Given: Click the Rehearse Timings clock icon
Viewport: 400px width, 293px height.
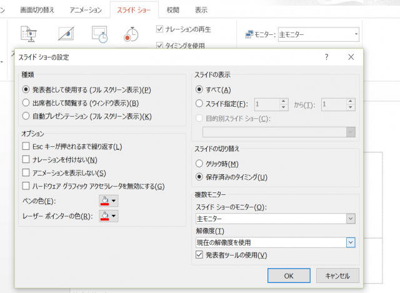Looking at the screenshot, I should 100,34.
